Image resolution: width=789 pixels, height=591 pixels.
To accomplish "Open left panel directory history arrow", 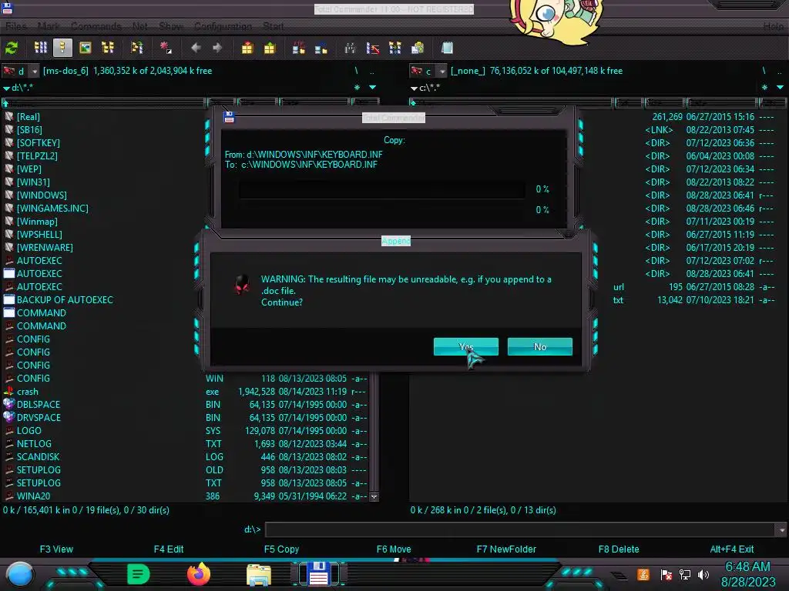I will pos(372,88).
